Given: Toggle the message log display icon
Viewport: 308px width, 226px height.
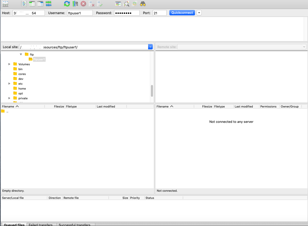Looking at the screenshot, I should point(24,4).
